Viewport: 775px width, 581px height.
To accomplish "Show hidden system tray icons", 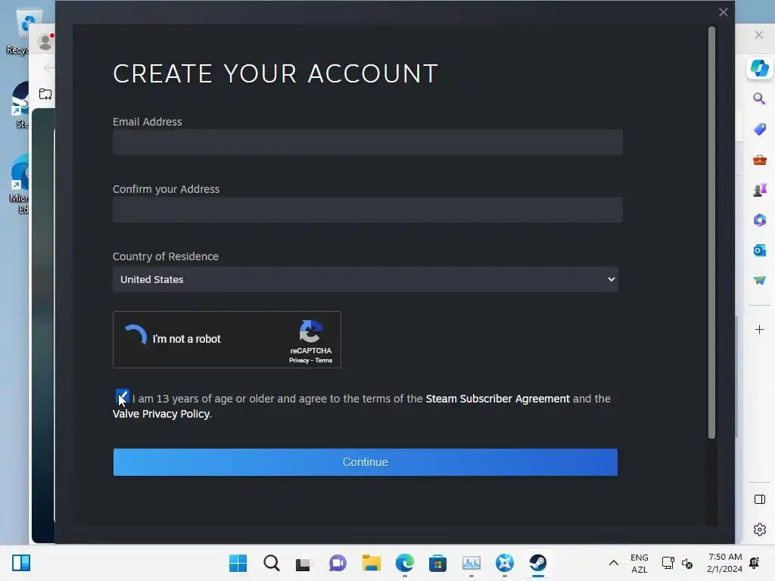I will coord(613,563).
